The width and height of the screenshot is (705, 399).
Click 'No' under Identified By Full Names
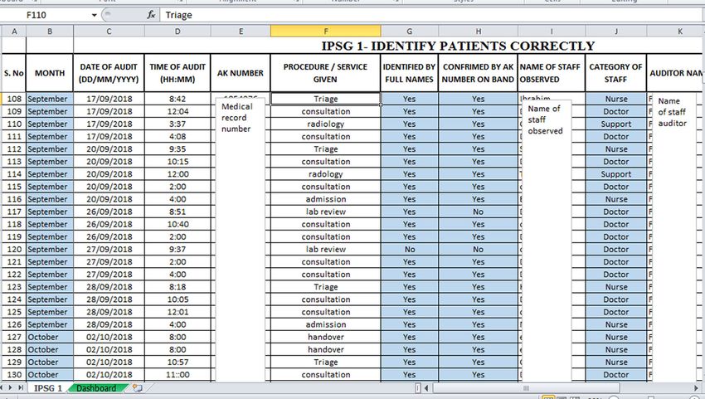pos(409,249)
